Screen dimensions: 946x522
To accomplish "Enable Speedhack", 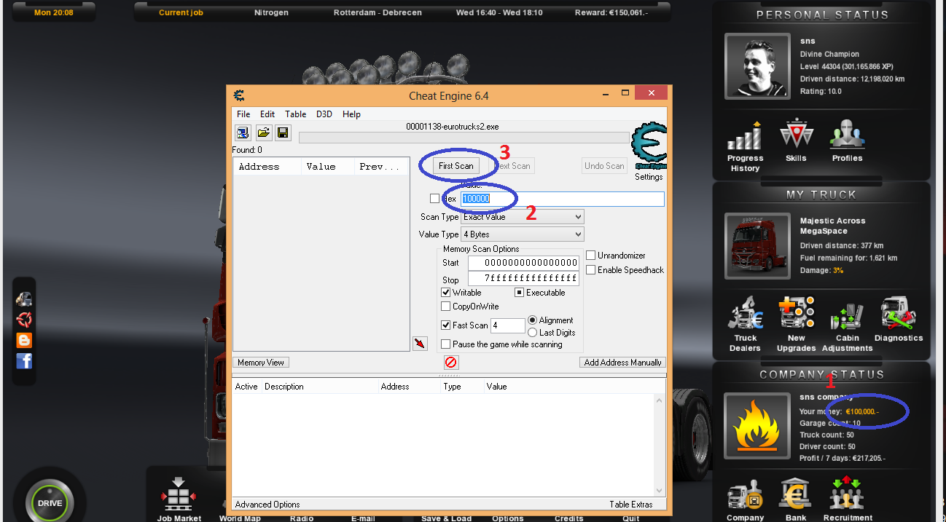I will click(591, 269).
